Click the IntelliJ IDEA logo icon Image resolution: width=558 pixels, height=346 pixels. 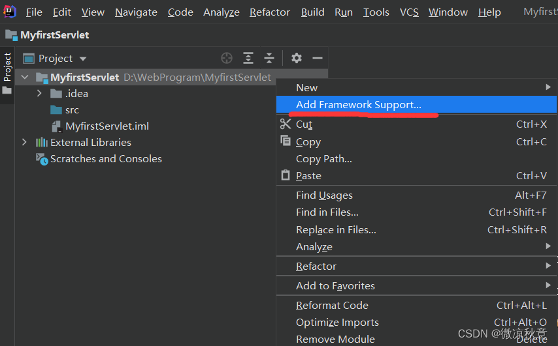(x=10, y=12)
